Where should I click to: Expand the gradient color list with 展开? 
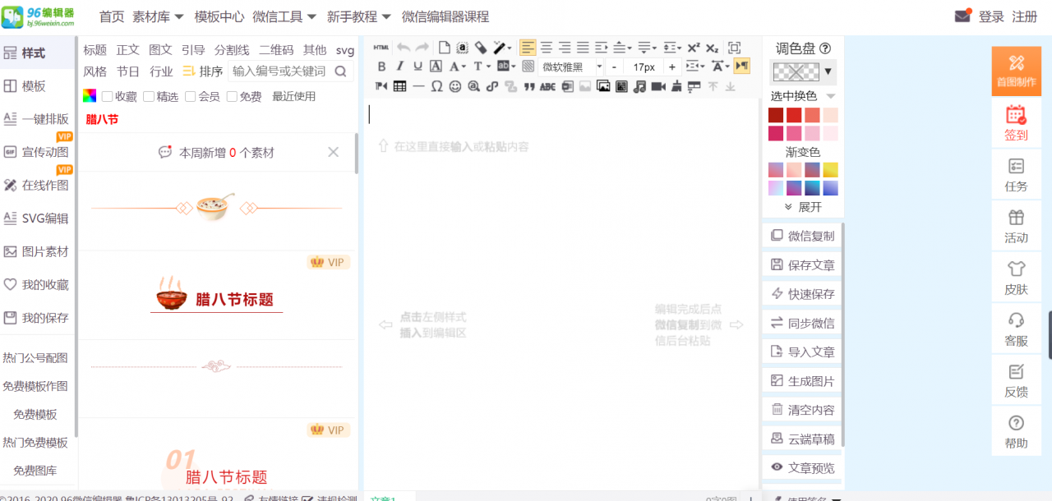click(803, 207)
